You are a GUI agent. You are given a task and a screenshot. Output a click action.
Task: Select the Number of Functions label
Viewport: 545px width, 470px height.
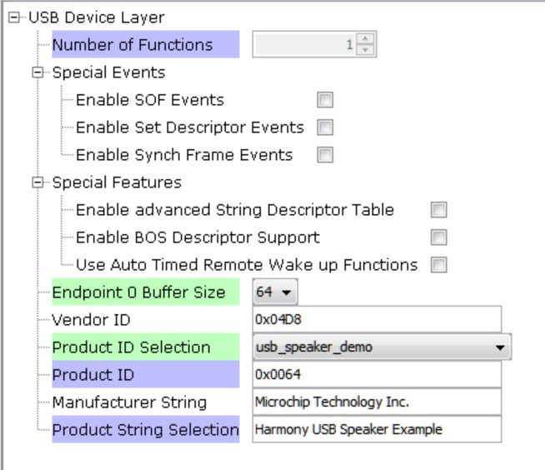pyautogui.click(x=146, y=44)
